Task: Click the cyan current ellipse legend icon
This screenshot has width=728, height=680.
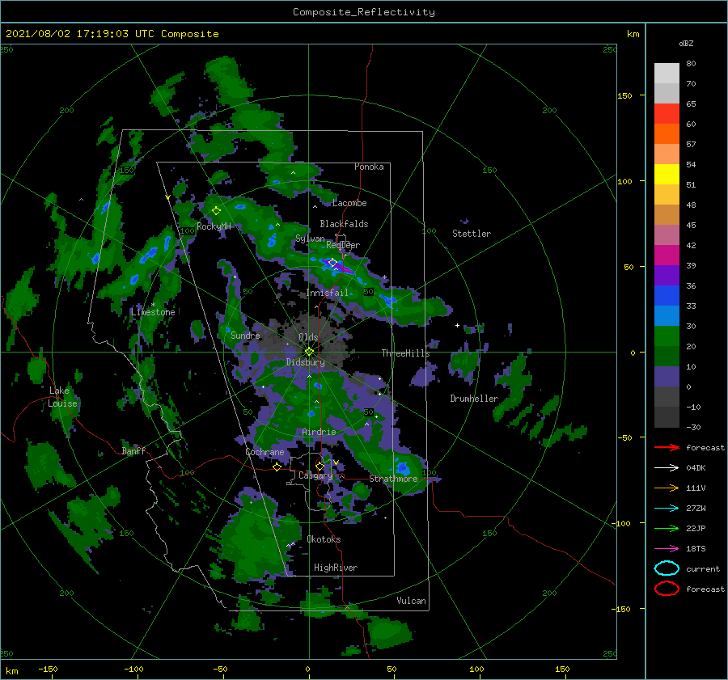Action: coord(667,568)
